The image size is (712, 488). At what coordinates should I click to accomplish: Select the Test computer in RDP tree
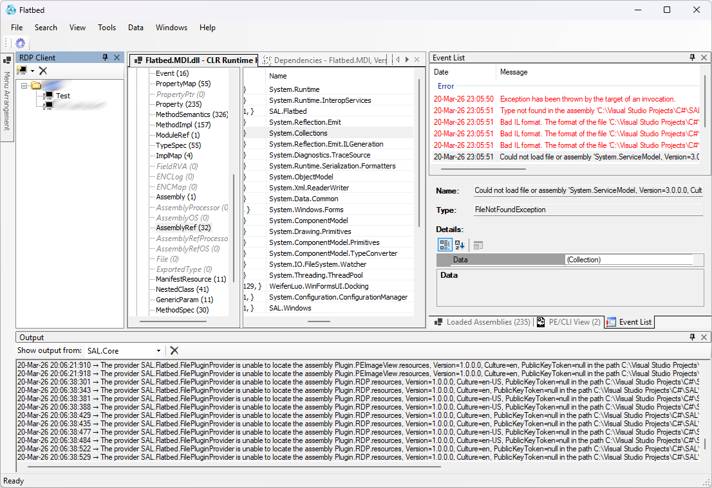point(62,96)
